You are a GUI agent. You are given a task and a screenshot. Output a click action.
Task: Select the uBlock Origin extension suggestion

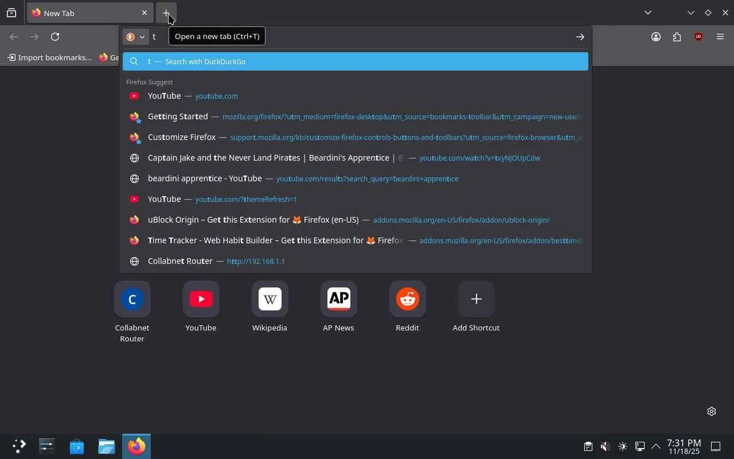click(356, 220)
